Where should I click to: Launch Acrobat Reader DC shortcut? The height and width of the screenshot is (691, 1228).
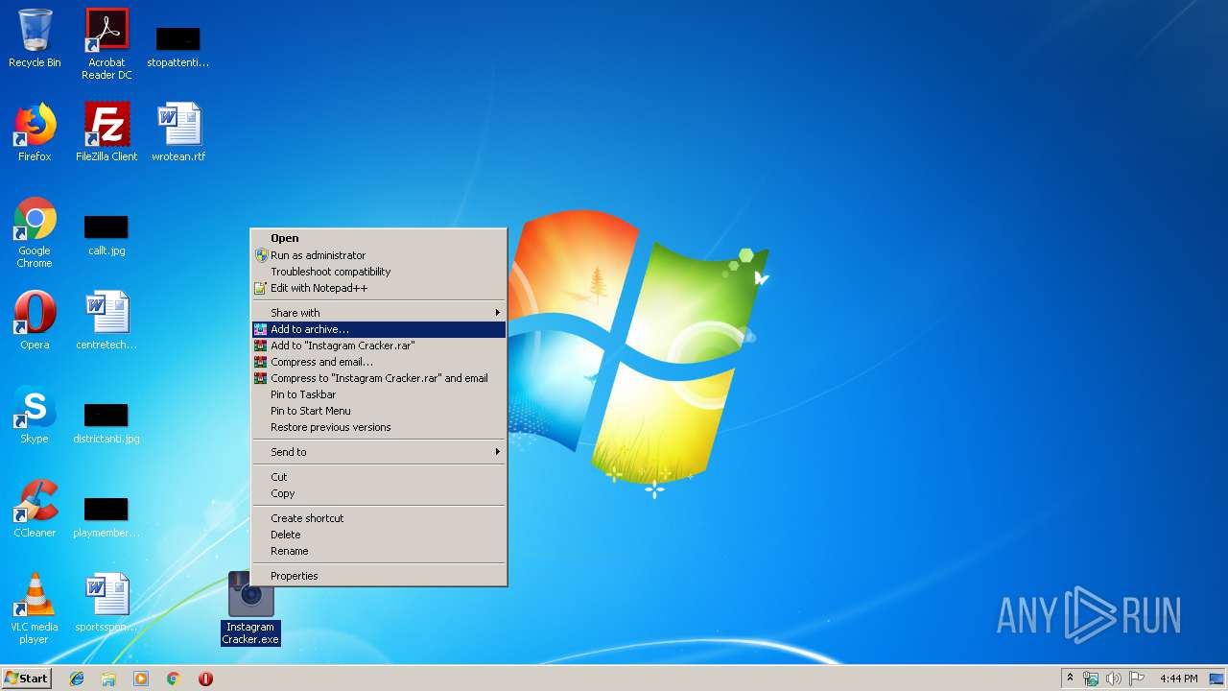coord(106,44)
